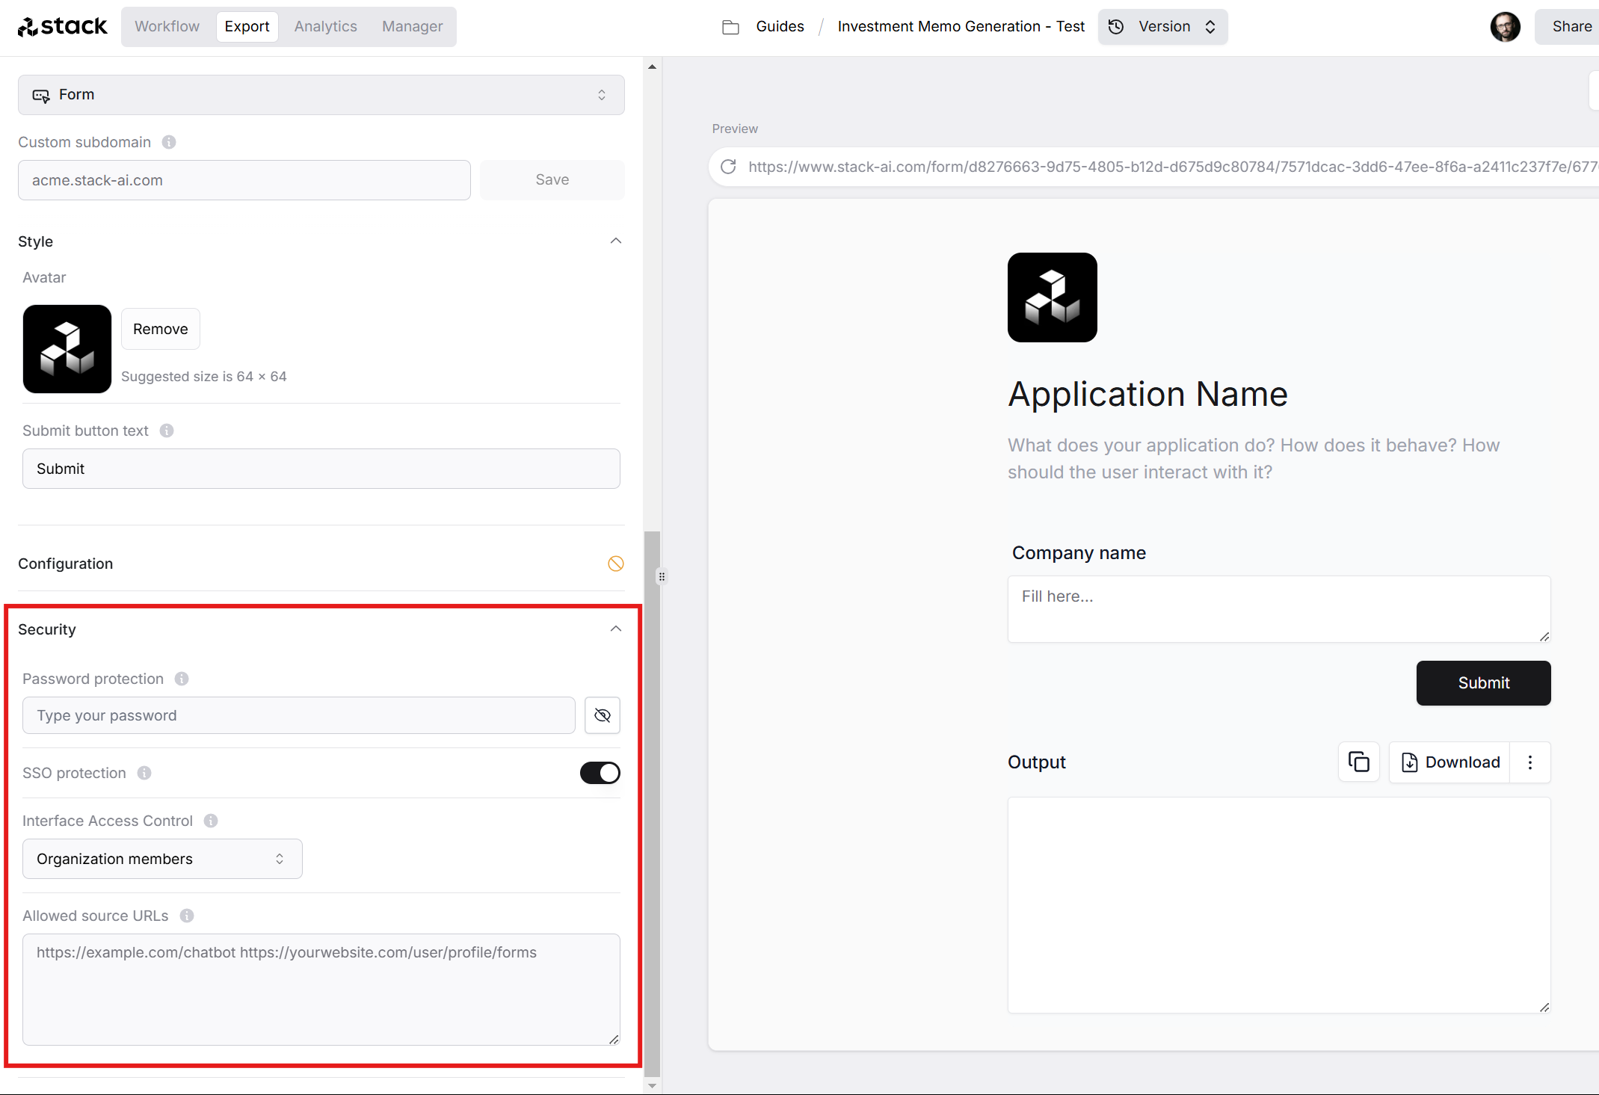Open the Version dropdown selector

tap(1162, 27)
